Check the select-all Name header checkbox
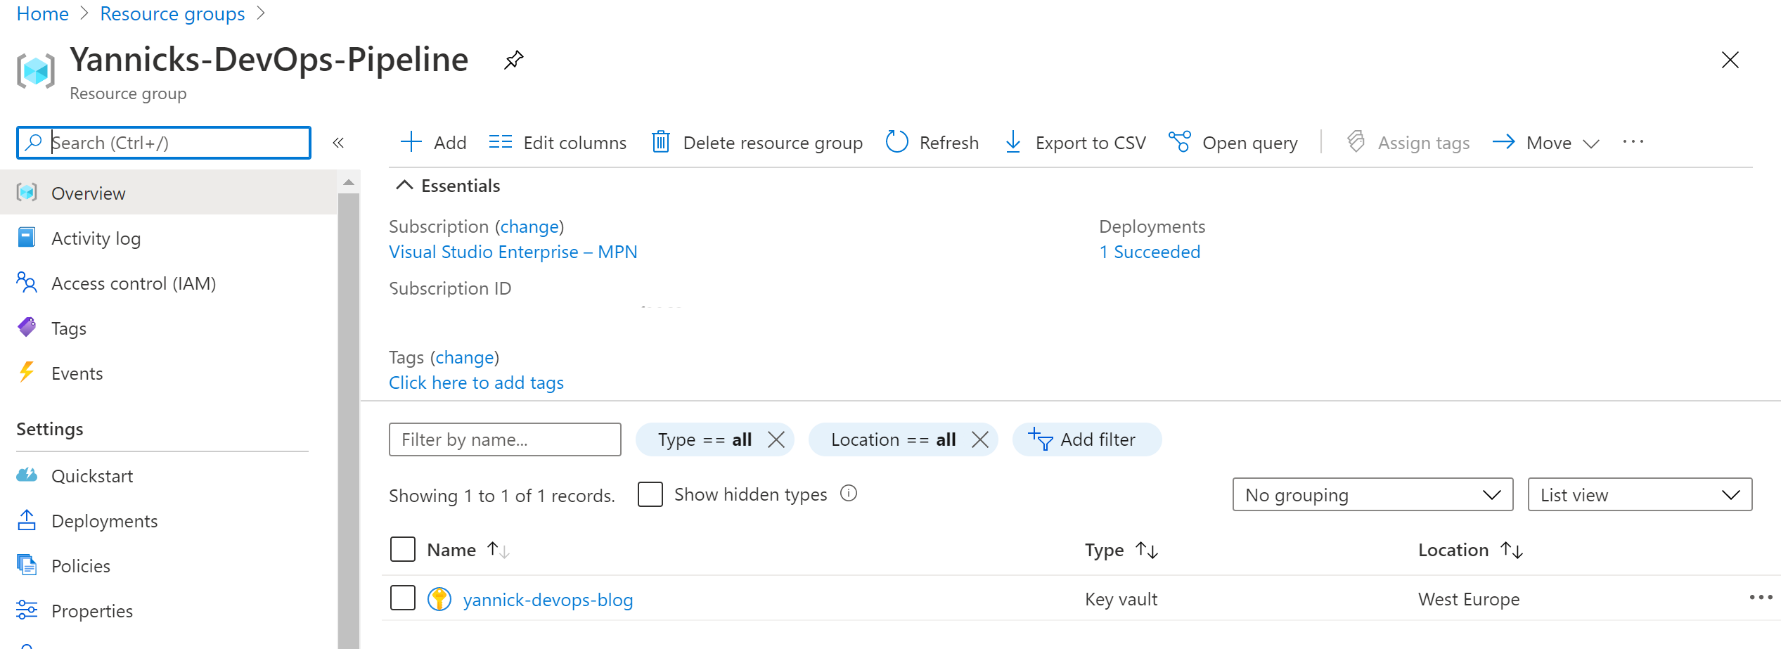Image resolution: width=1781 pixels, height=649 pixels. tap(403, 549)
